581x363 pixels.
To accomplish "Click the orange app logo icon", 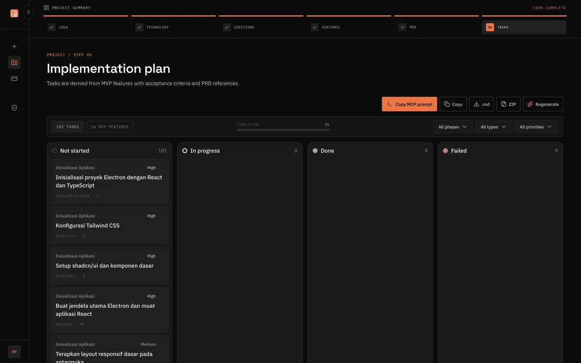I will tap(14, 13).
